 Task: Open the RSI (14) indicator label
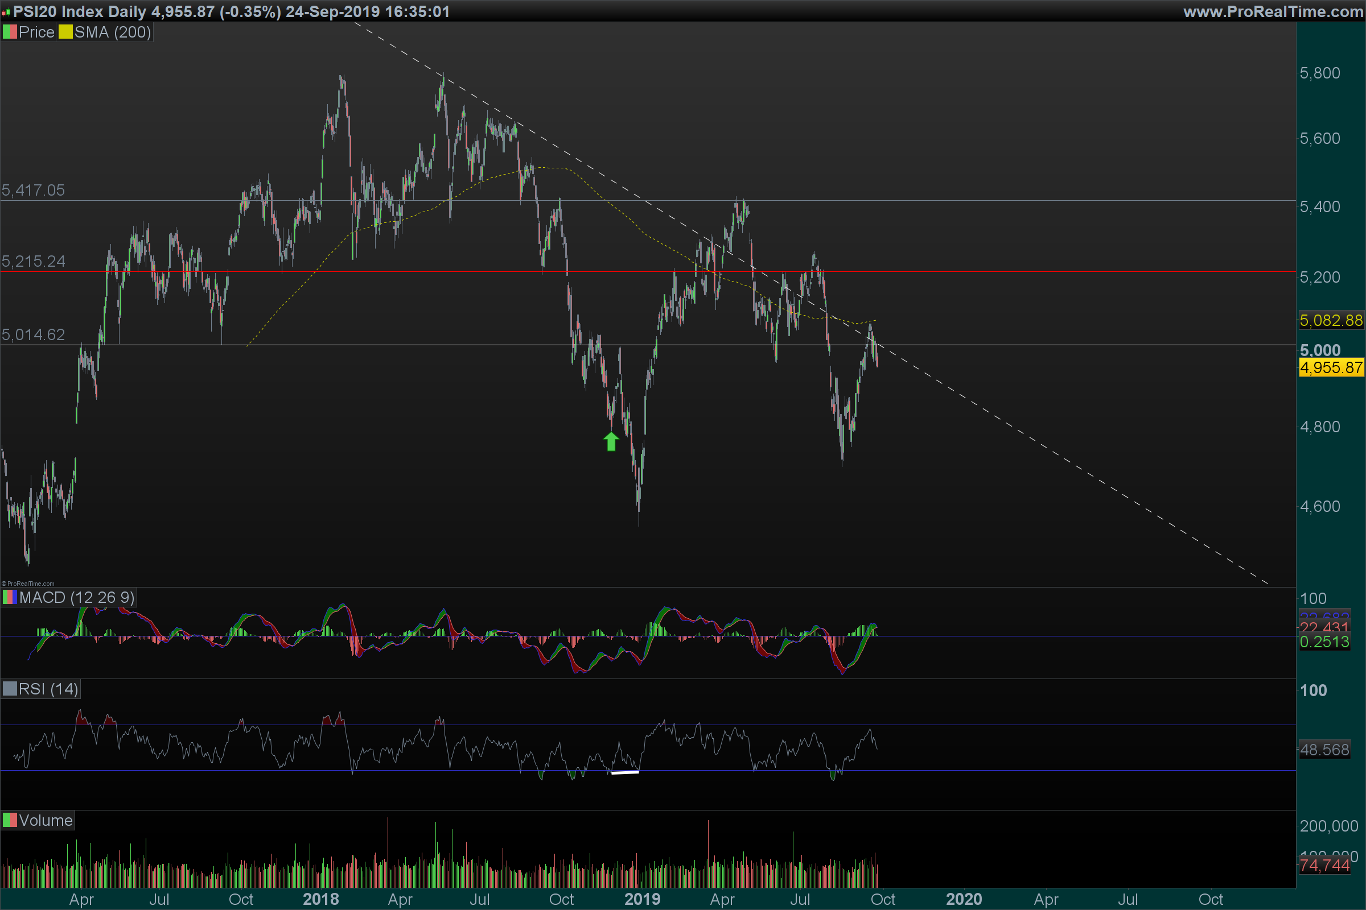click(48, 689)
